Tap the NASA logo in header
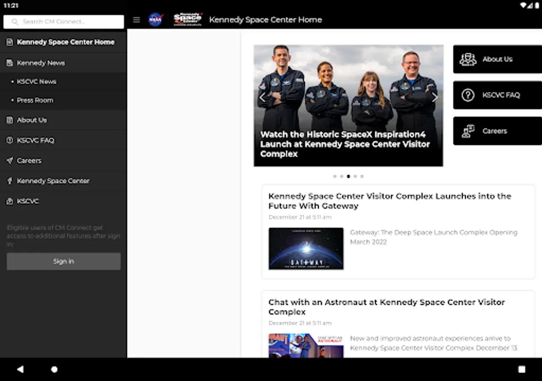This screenshot has width=542, height=381. point(155,20)
